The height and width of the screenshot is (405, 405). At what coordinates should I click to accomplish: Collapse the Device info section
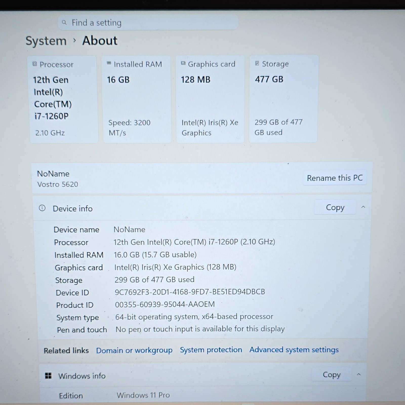[363, 207]
